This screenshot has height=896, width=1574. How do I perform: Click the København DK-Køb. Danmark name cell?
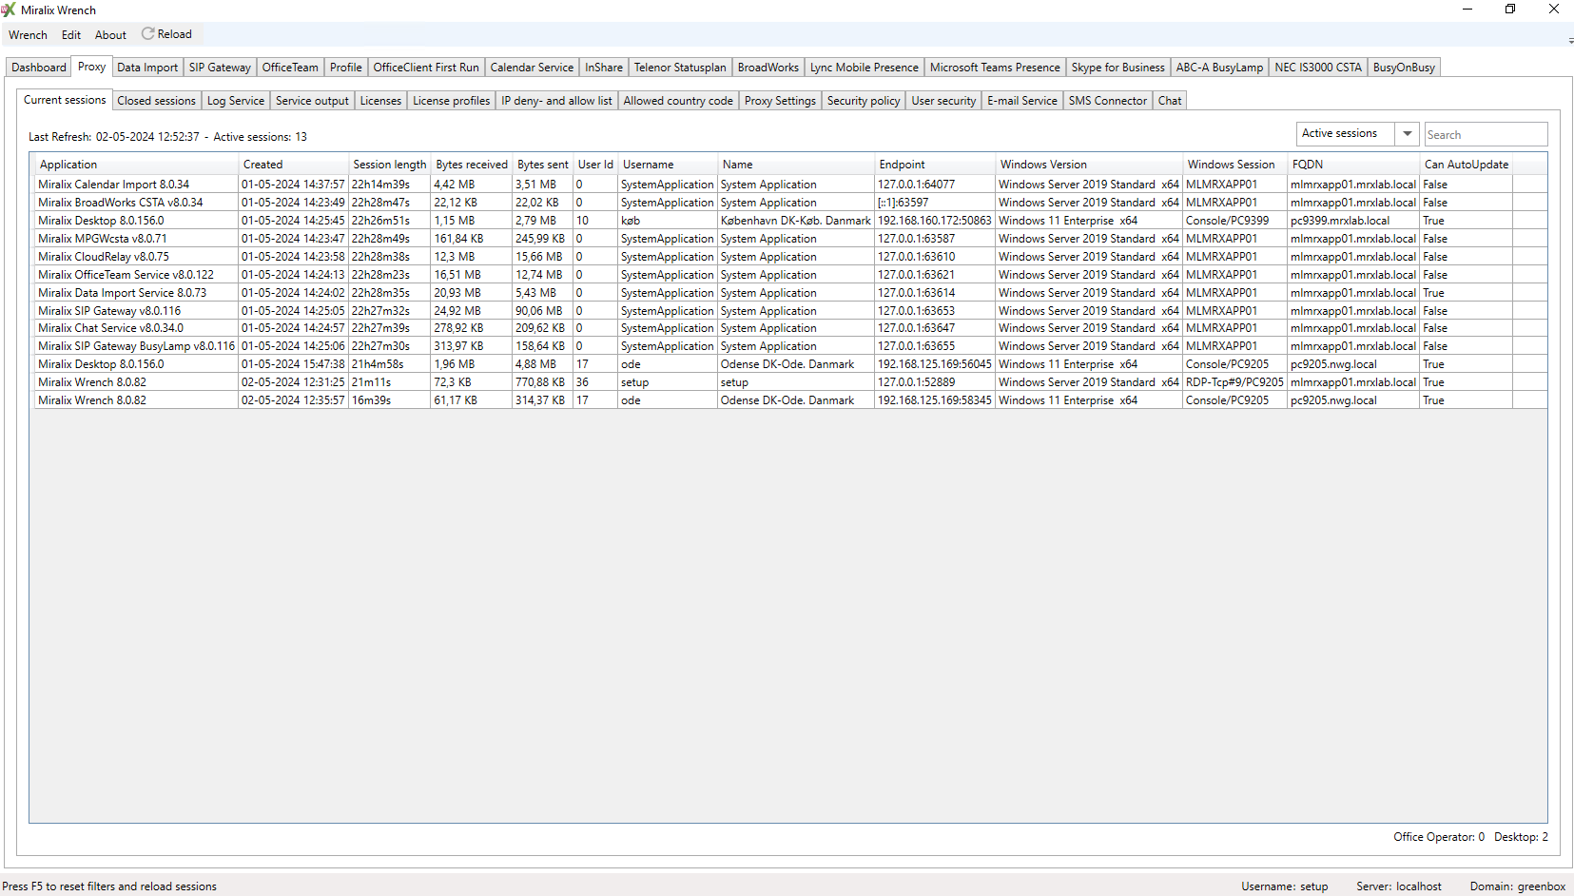796,221
